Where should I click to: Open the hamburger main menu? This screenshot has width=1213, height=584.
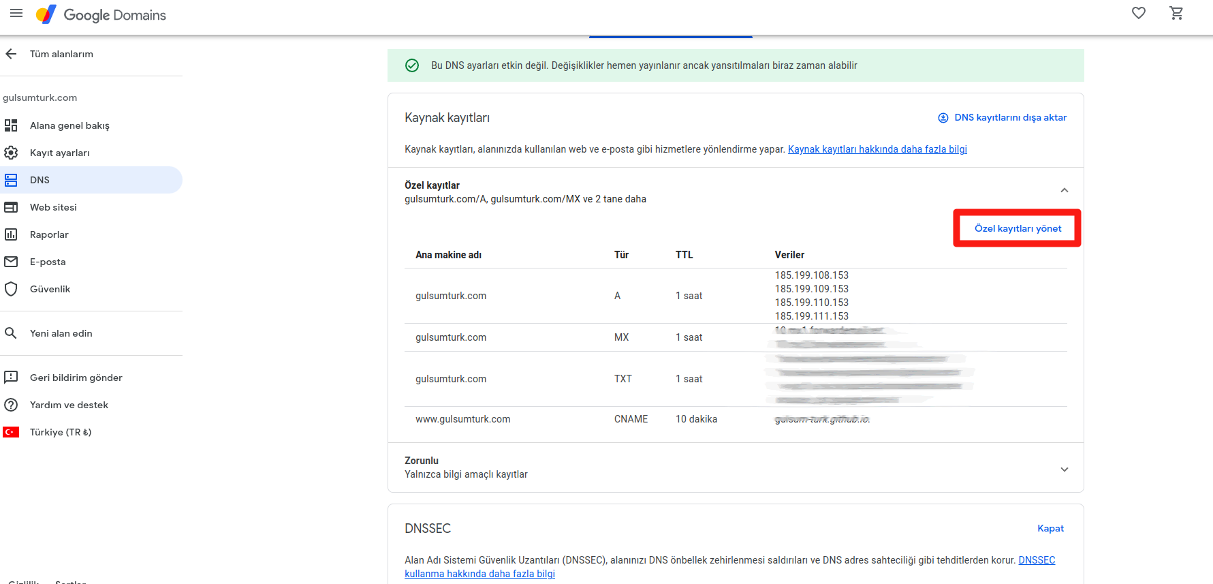point(16,13)
